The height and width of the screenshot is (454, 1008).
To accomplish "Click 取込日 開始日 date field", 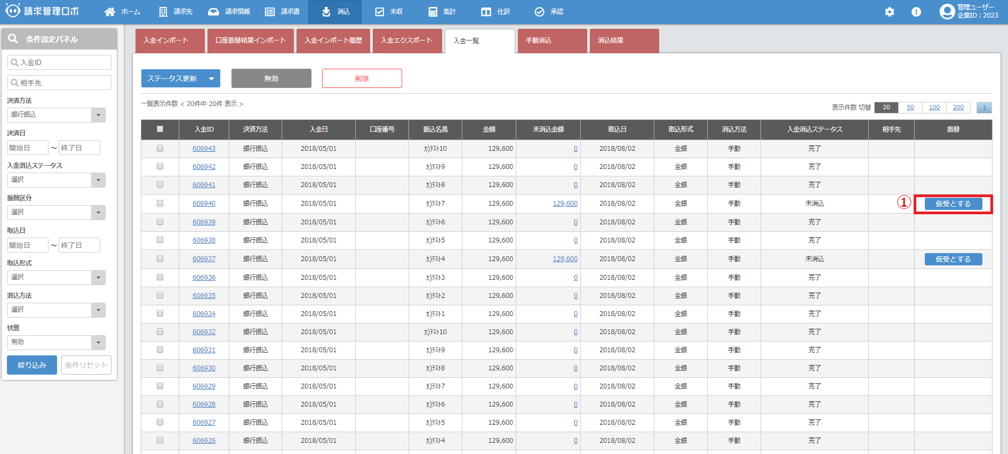I will pos(28,245).
